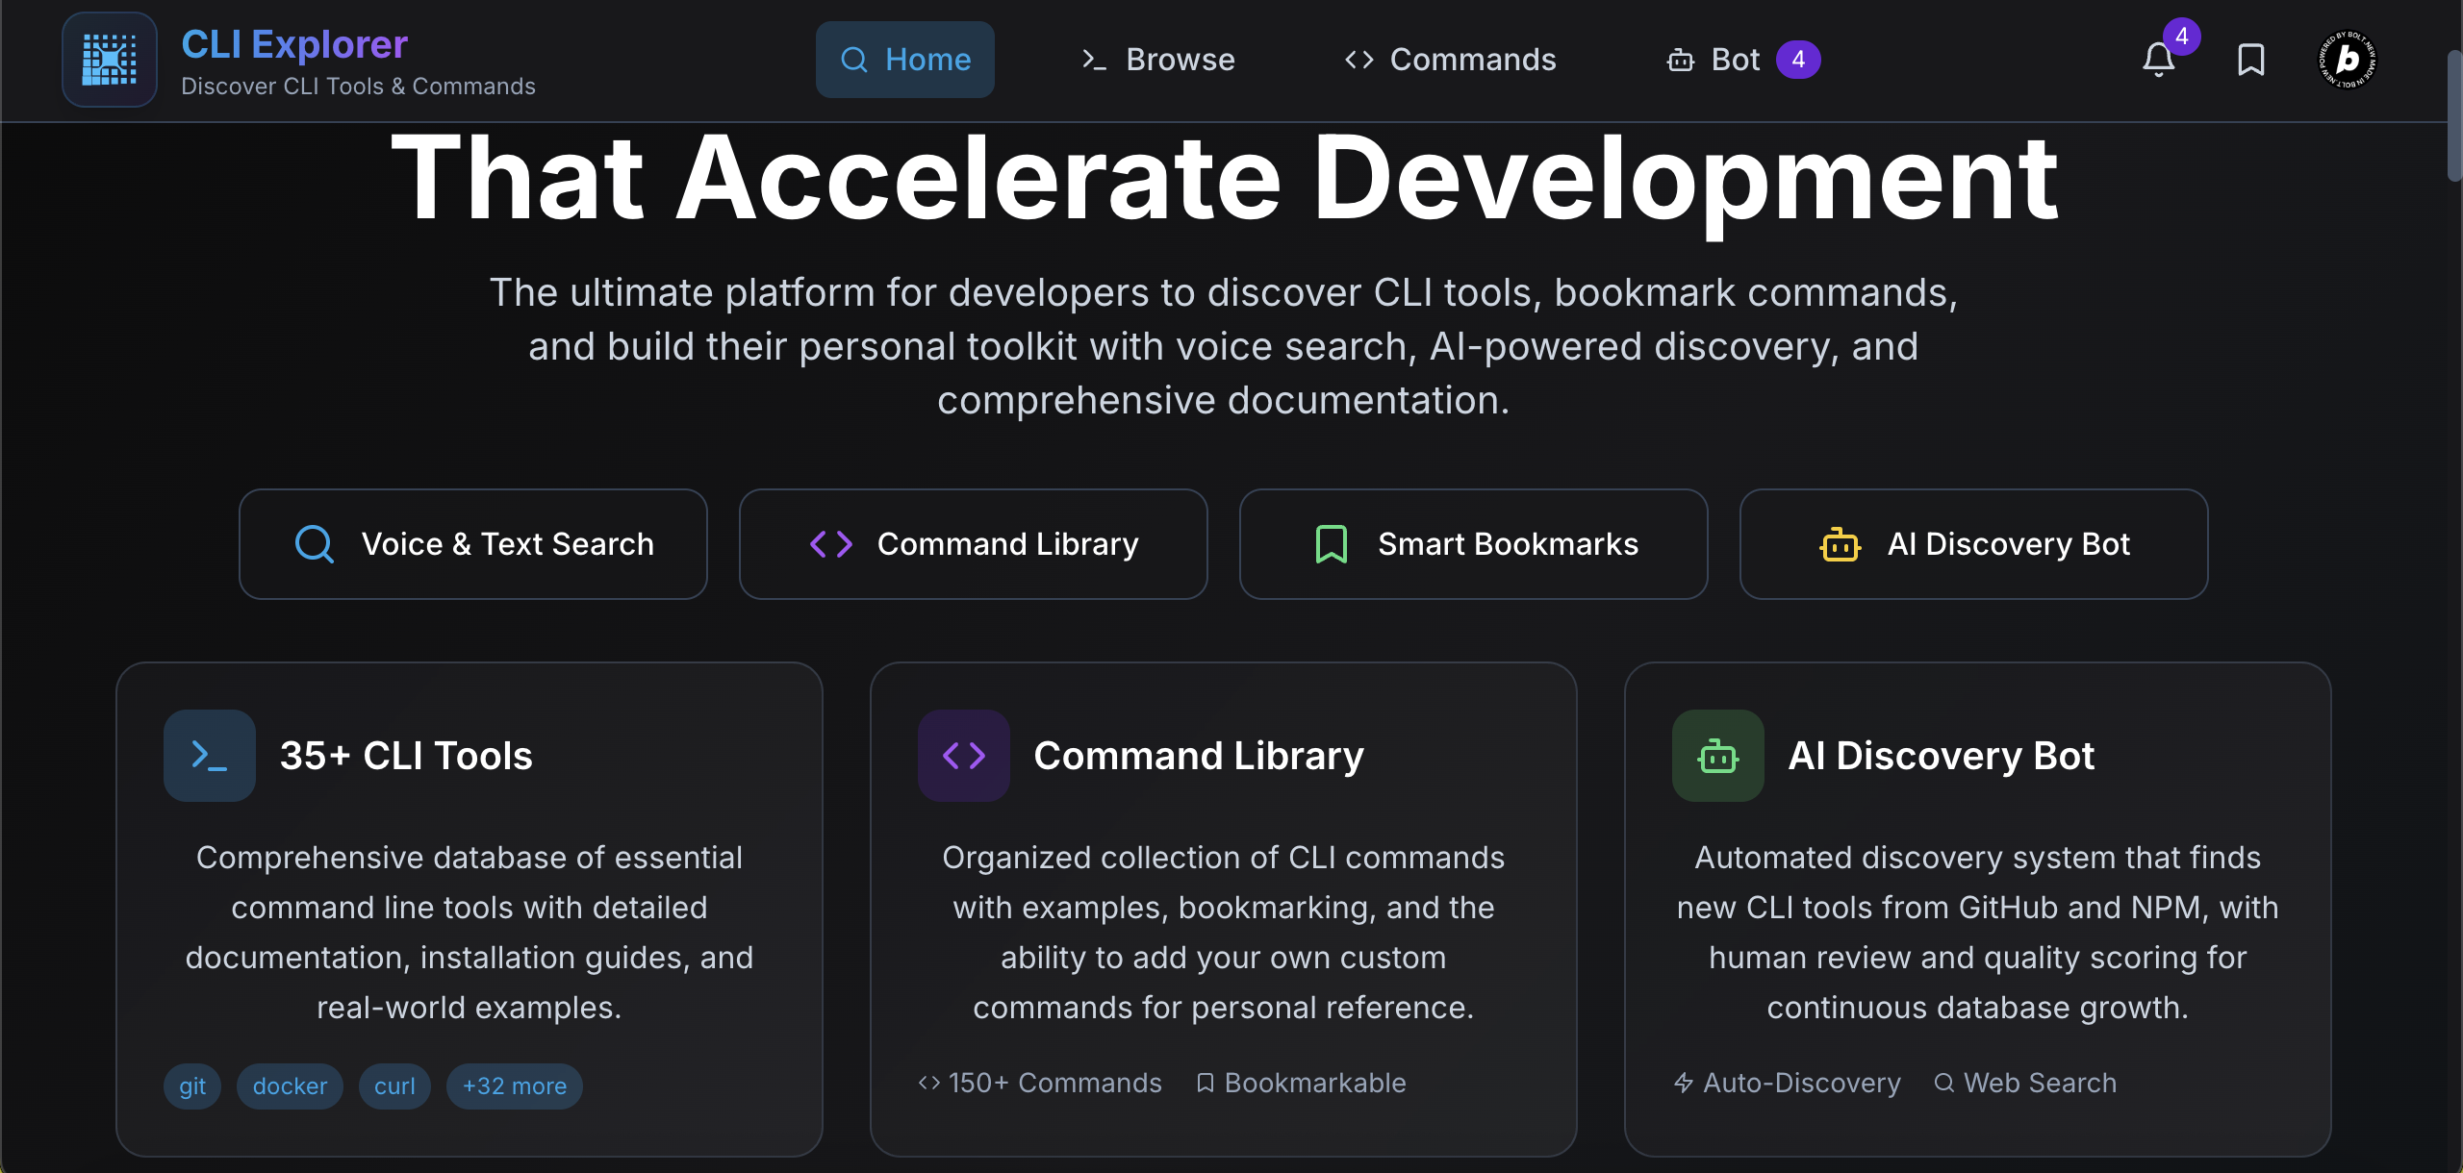Click the green robot icon on the AI Discovery Bot card
The width and height of the screenshot is (2463, 1173).
coord(1717,756)
